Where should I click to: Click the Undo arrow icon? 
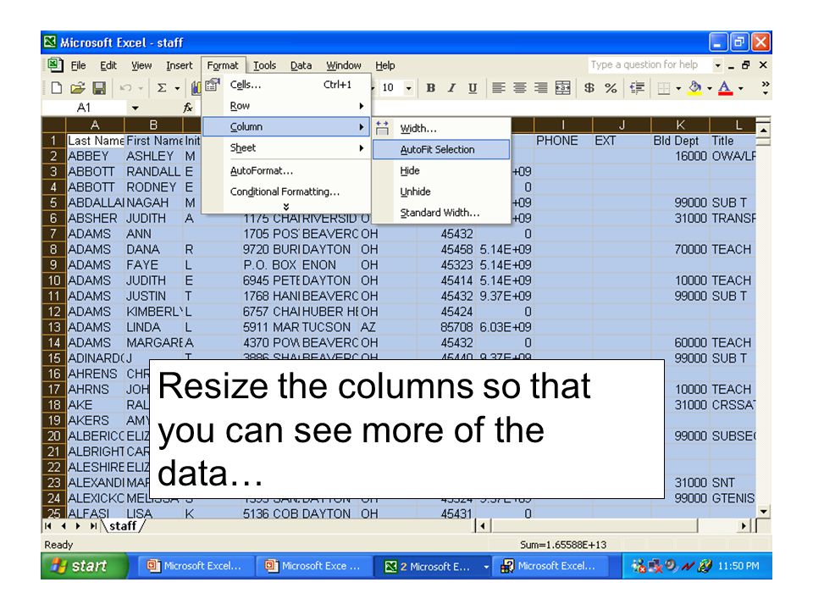pyautogui.click(x=125, y=87)
